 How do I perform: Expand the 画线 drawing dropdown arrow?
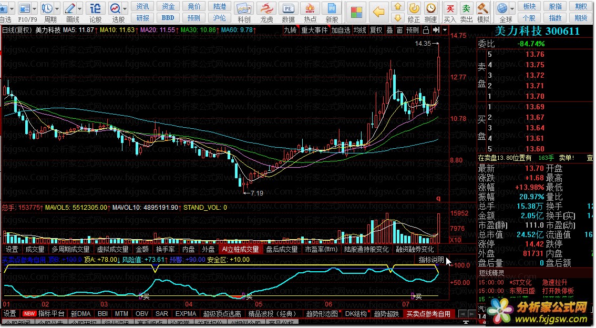79,8
